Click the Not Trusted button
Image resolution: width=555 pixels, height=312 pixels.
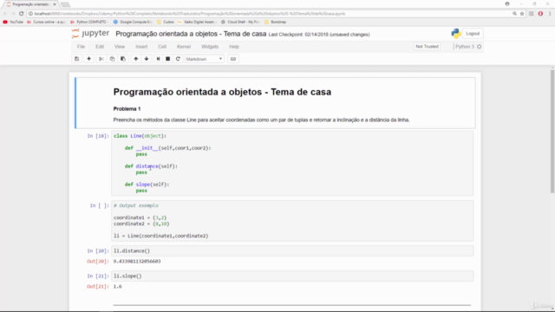(x=427, y=47)
